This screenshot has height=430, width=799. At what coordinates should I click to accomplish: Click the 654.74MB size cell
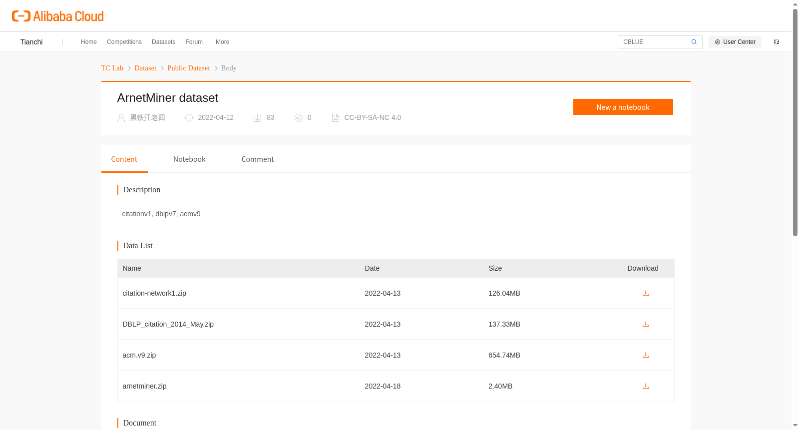click(504, 355)
